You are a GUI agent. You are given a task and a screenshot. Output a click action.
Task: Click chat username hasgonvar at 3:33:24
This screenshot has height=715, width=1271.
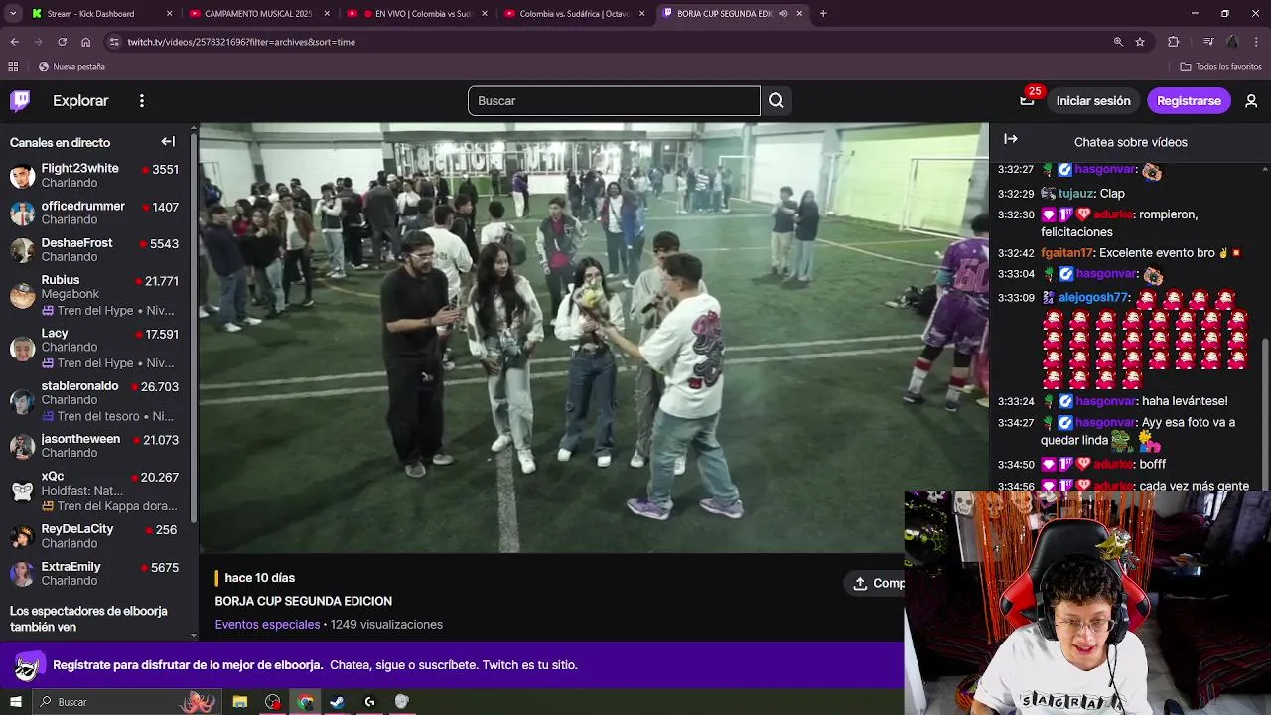(x=1105, y=401)
